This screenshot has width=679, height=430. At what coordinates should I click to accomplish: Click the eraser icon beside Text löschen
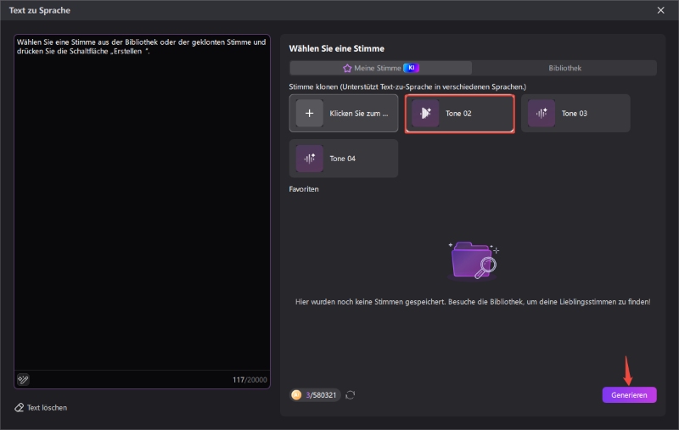[x=20, y=408]
